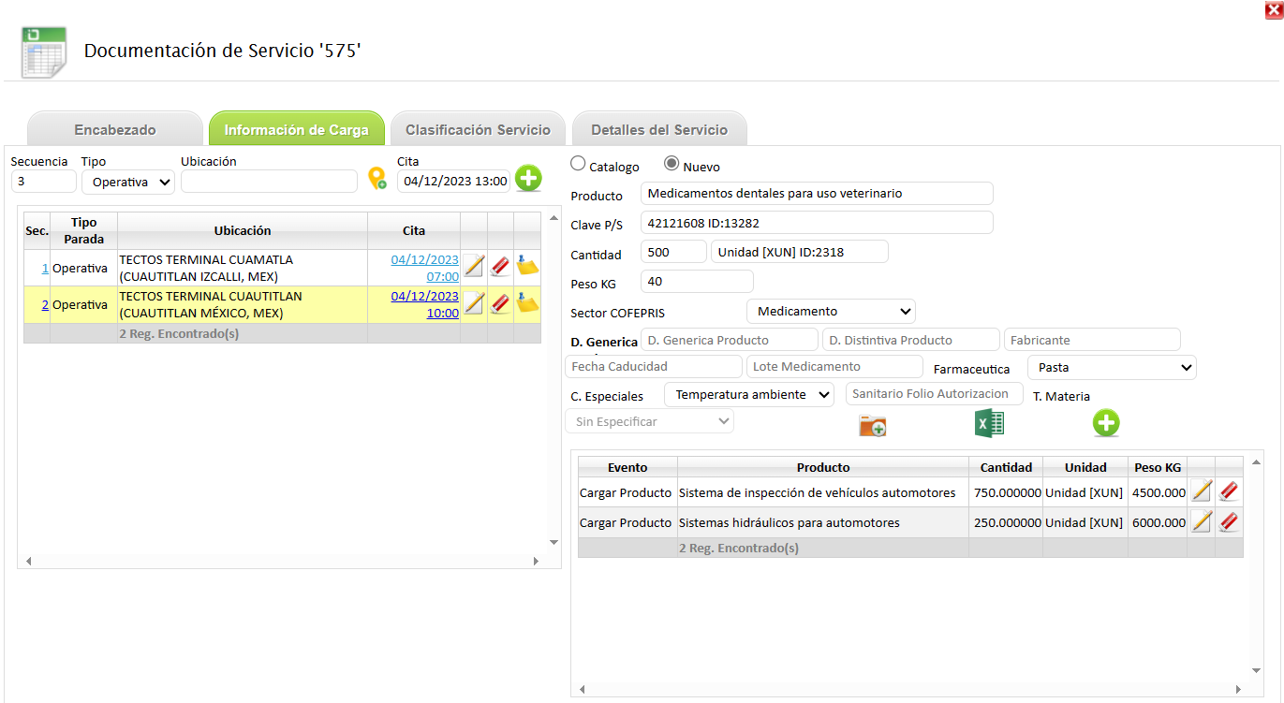Open the Sector COFEPRIS dropdown
Screen dimensions: 1284x703
click(x=831, y=311)
